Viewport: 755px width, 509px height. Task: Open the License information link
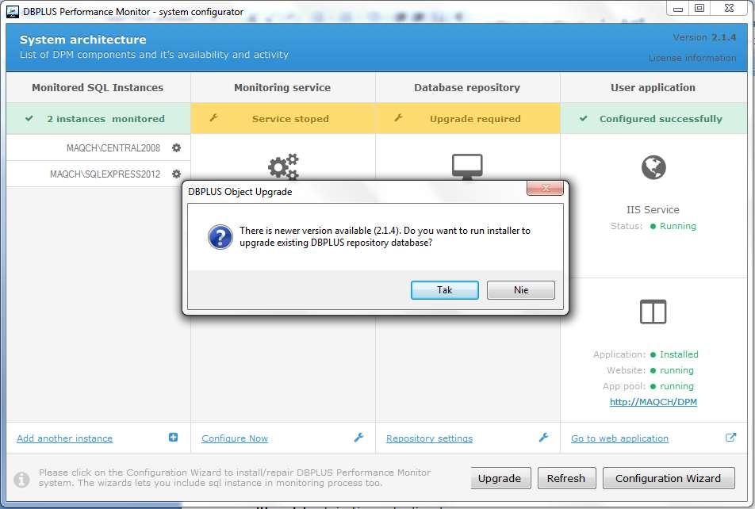click(692, 58)
